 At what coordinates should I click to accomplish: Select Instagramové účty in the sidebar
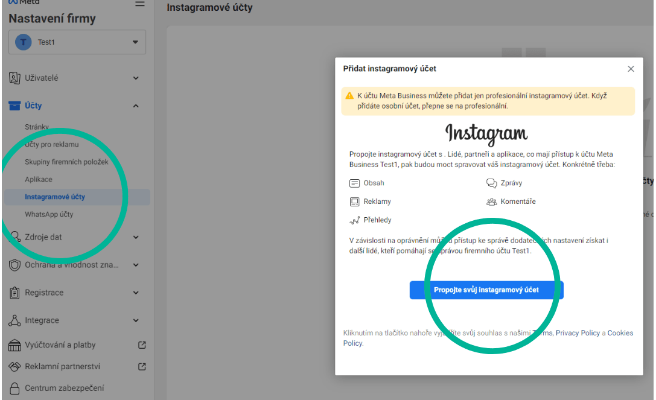(x=77, y=197)
